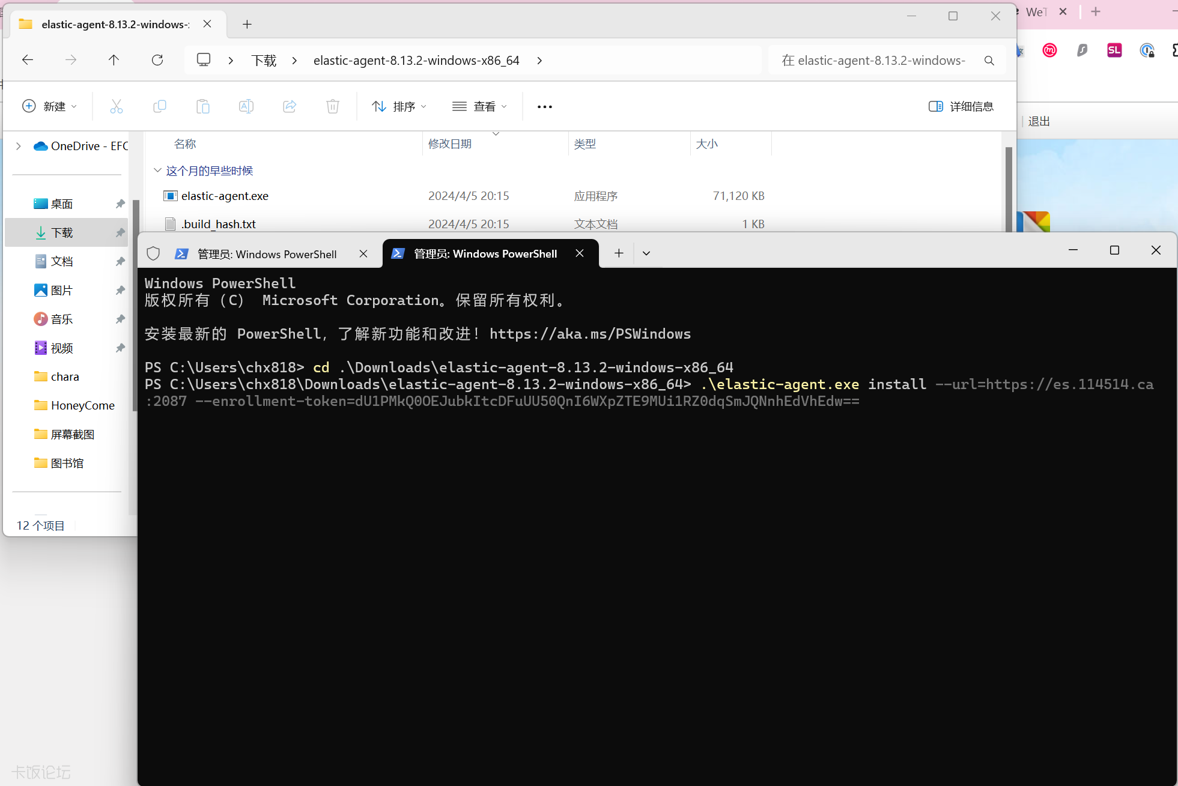Open the 查看 view dropdown
This screenshot has height=786, width=1178.
coord(479,106)
